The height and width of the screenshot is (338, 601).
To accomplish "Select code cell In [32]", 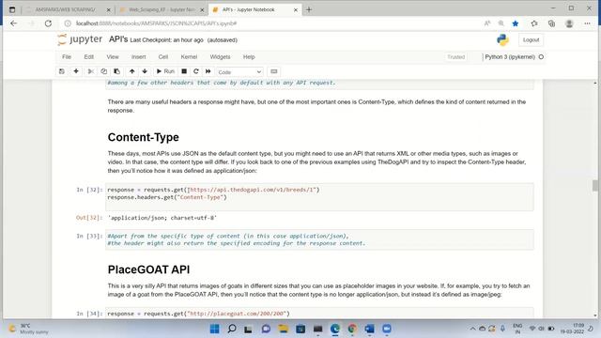I will [x=319, y=197].
